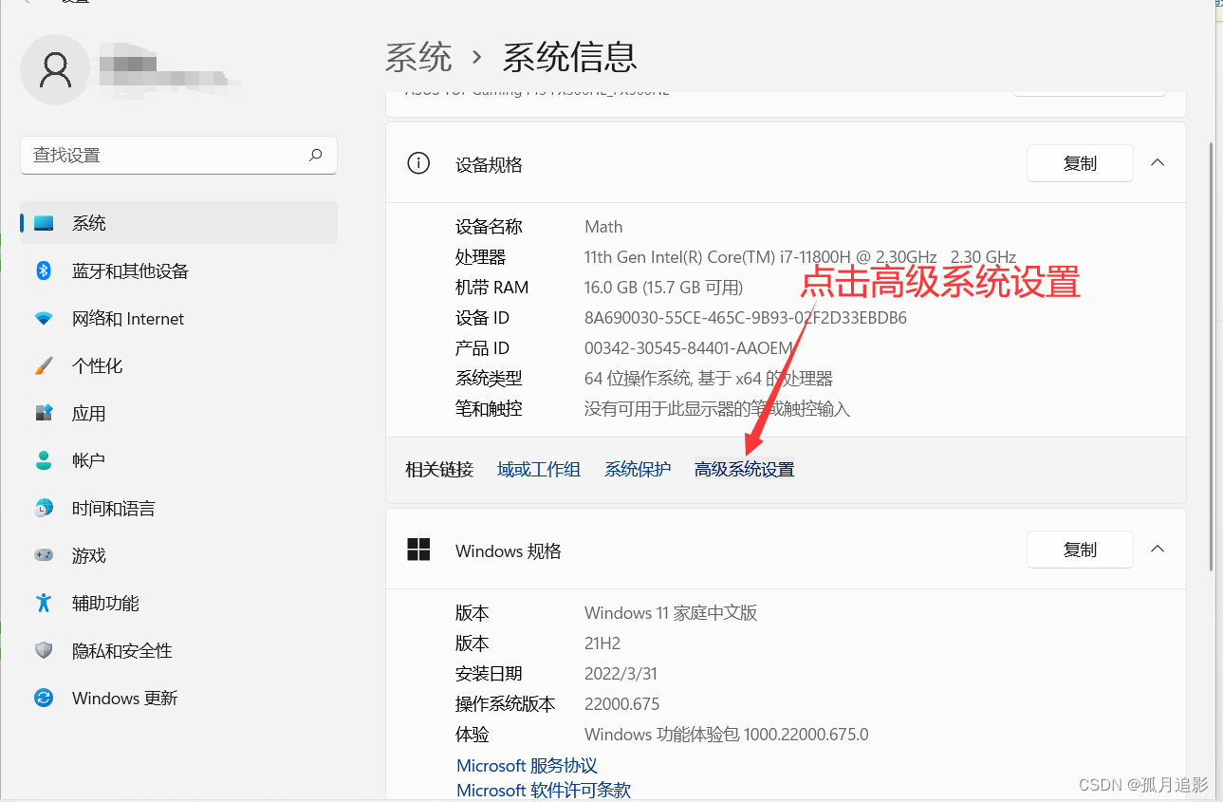The image size is (1223, 802).
Task: Click the 64 位操作系统 system type value
Action: coord(709,379)
